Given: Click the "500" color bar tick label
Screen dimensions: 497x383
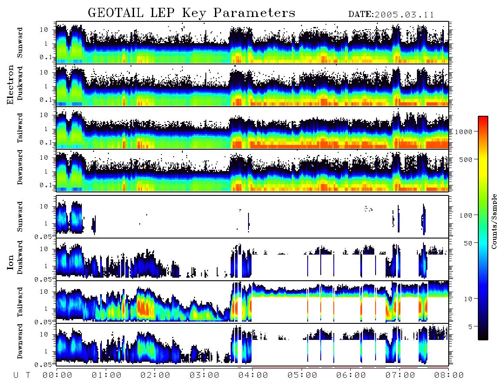Looking at the screenshot, I should [466, 159].
